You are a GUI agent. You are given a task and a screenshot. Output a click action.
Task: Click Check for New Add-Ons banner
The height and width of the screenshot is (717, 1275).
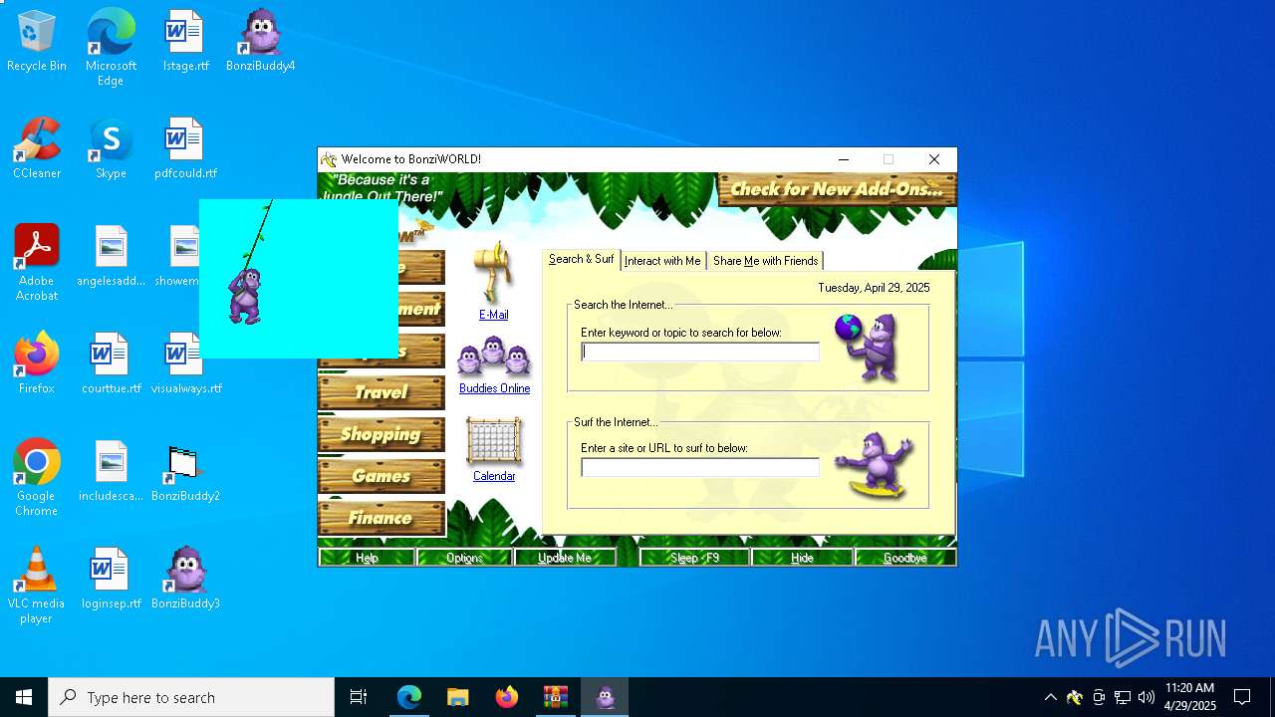pyautogui.click(x=837, y=189)
